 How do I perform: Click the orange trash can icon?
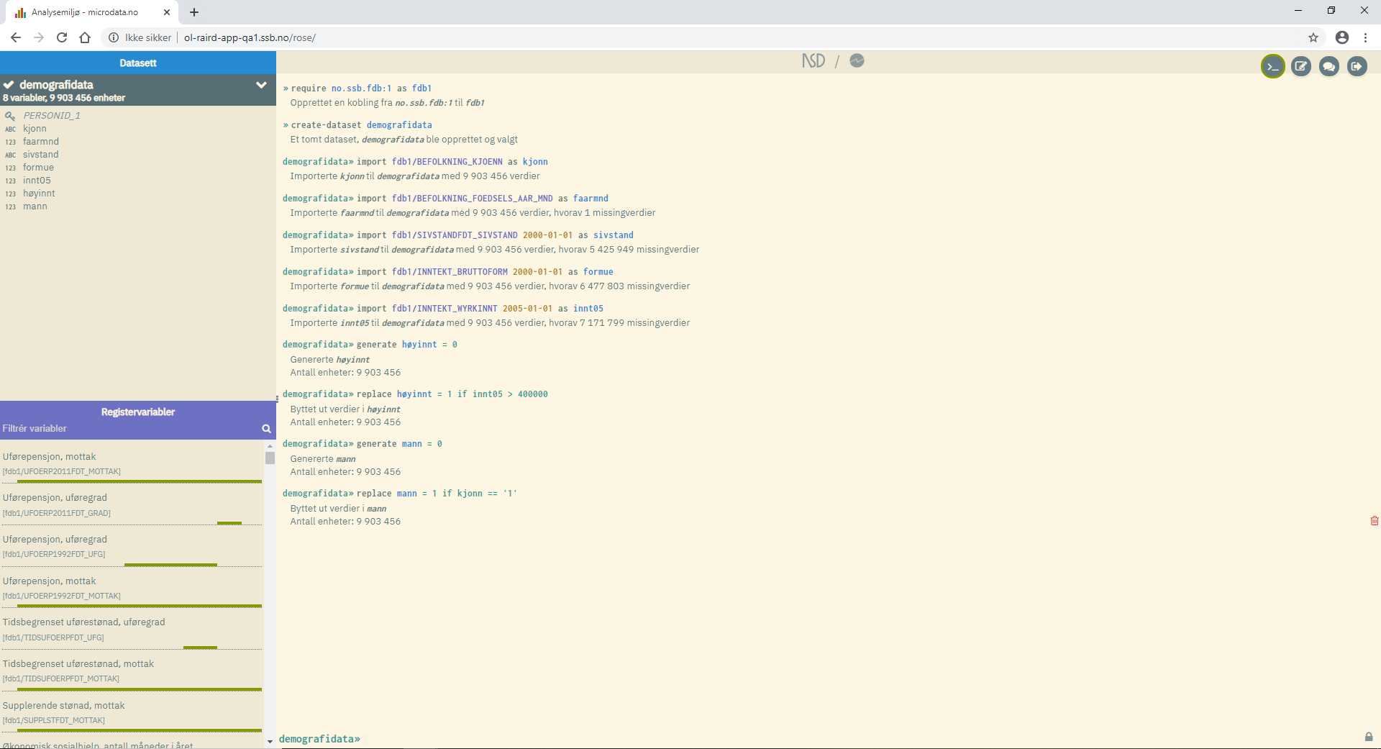point(1374,520)
